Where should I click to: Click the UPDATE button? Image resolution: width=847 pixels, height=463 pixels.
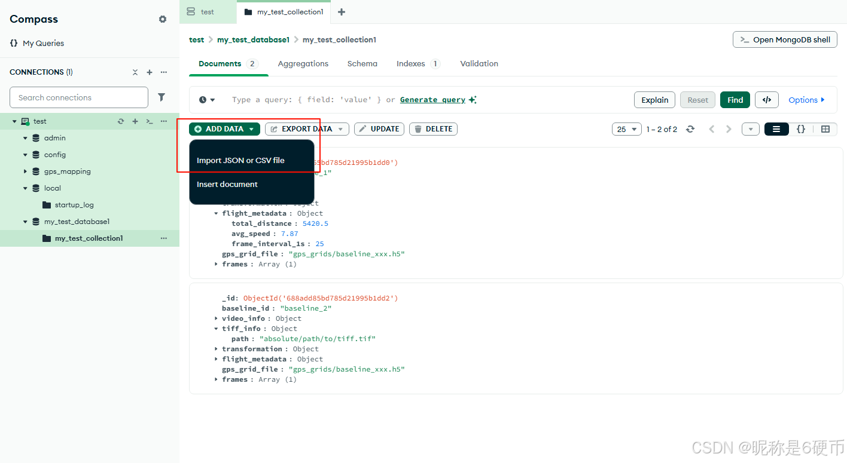point(379,129)
